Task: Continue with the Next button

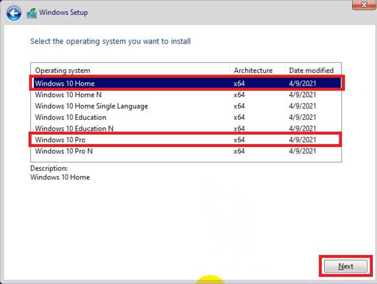Action: pos(345,266)
